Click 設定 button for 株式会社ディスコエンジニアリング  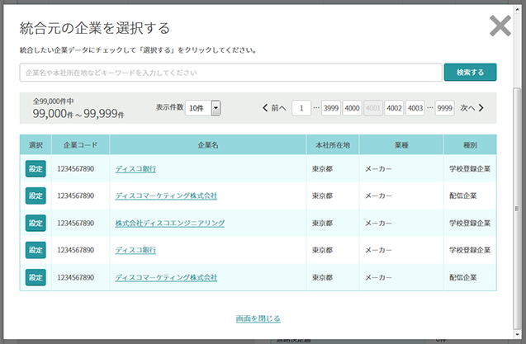[x=36, y=223]
